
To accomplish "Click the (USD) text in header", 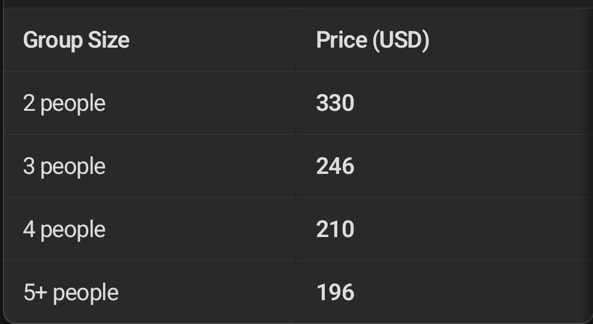I will tap(401, 40).
